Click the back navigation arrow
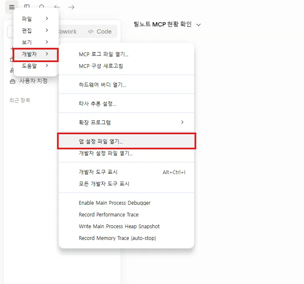This screenshot has height=284, width=304. tap(57, 7)
